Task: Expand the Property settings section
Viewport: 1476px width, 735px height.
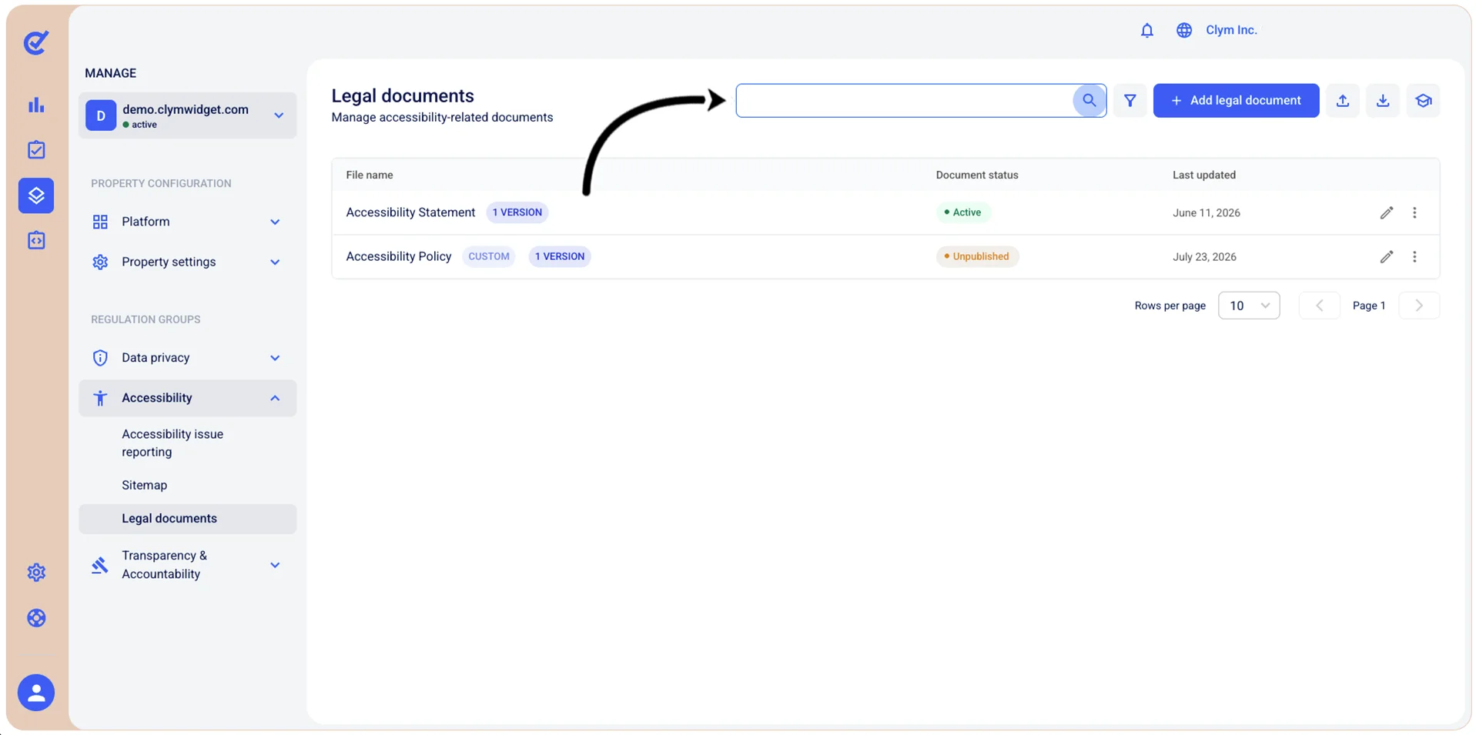Action: [x=187, y=262]
